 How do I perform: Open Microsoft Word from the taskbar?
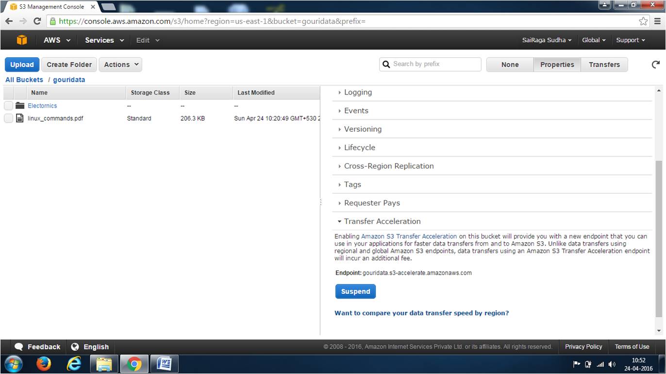point(165,364)
